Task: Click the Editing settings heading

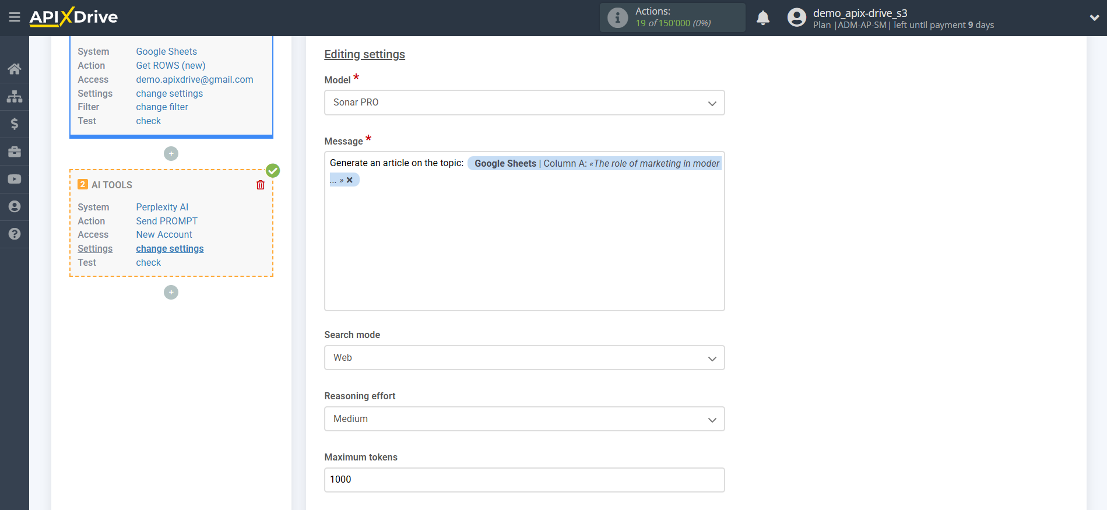Action: click(364, 54)
